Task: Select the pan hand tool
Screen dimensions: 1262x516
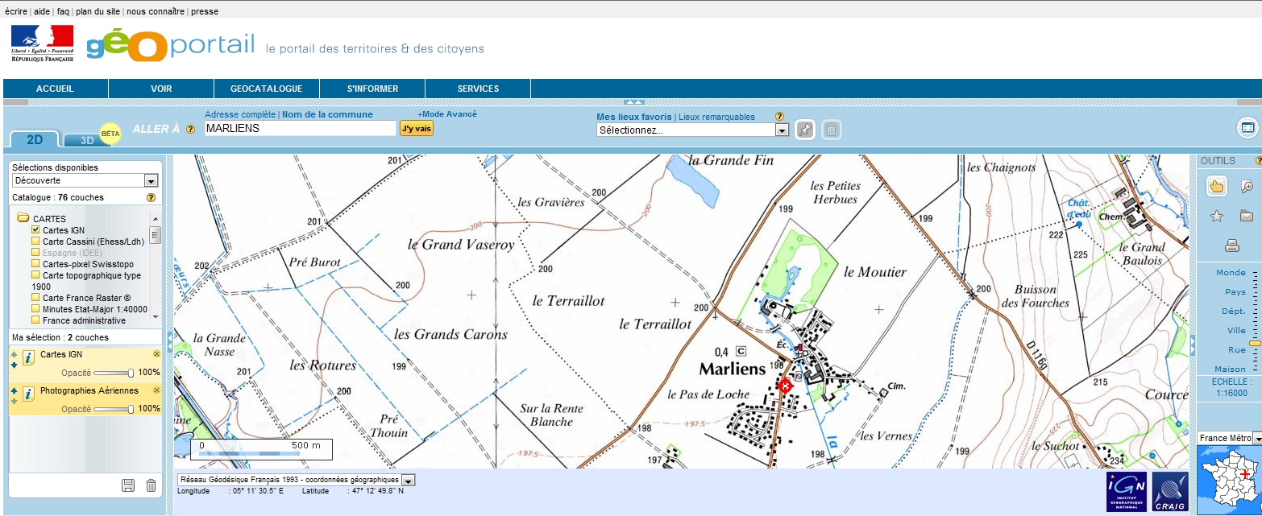Action: pos(1217,187)
